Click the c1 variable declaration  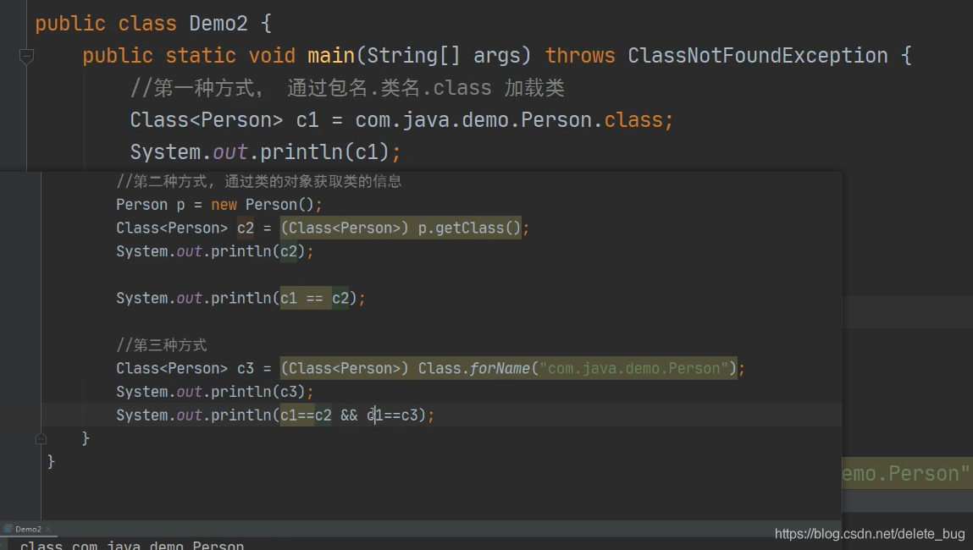307,119
